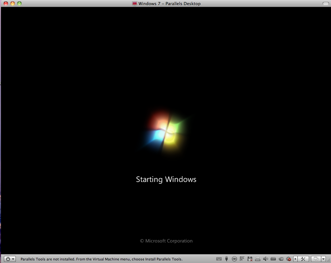The width and height of the screenshot is (331, 263).
Task: Open the printer icon in the status bar
Action: tap(258, 259)
